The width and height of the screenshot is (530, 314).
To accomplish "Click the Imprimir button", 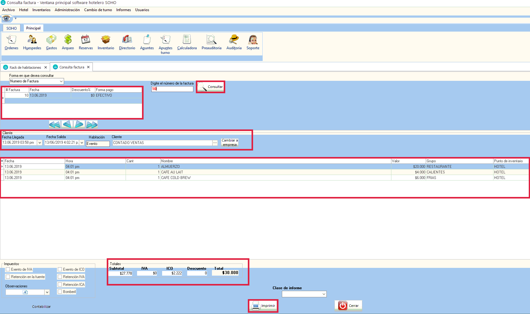I will coord(263,306).
